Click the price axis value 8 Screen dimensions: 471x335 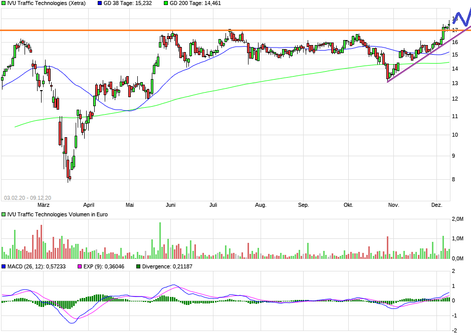coord(453,179)
